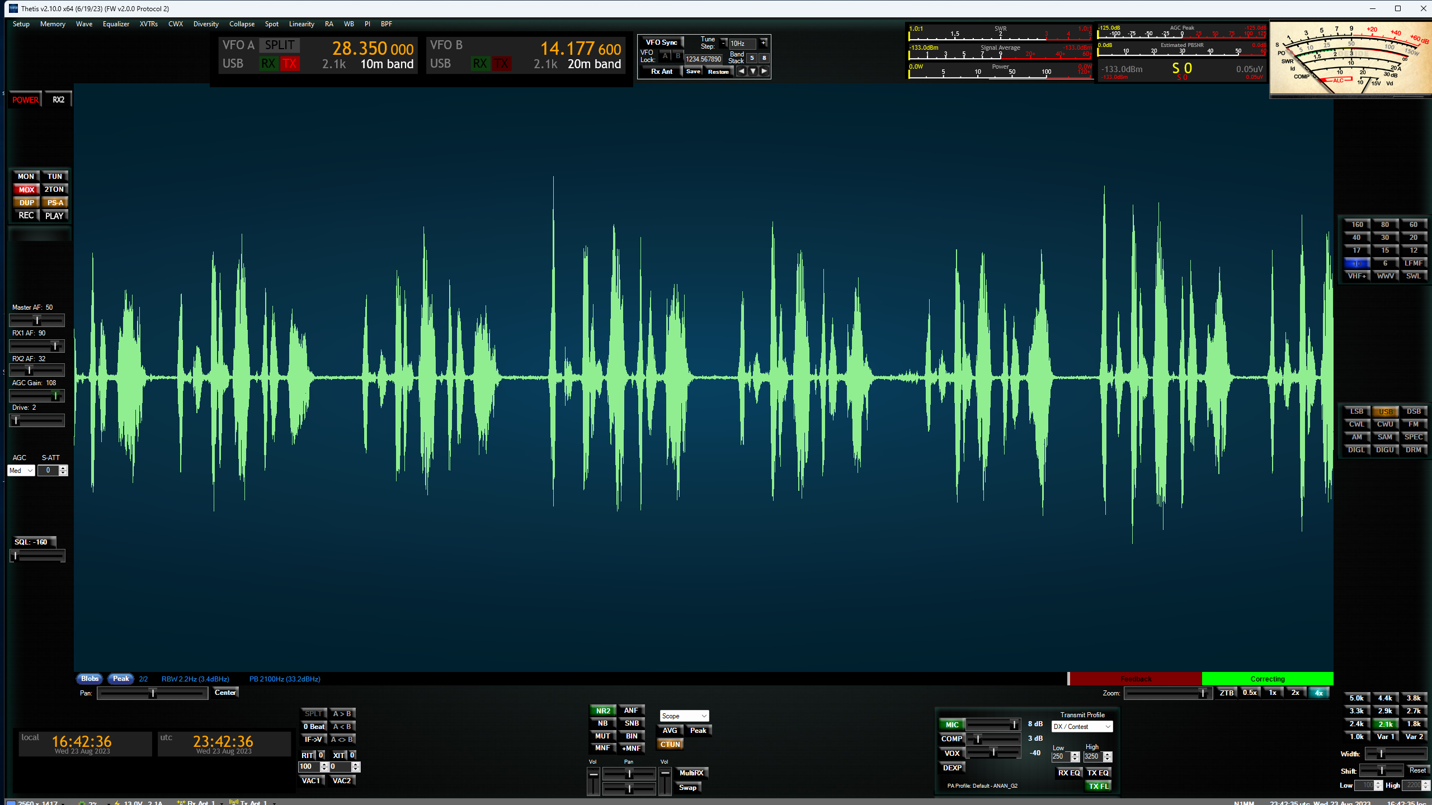Adjust the SQL squelch slider
Image resolution: width=1432 pixels, height=805 pixels.
coord(37,556)
